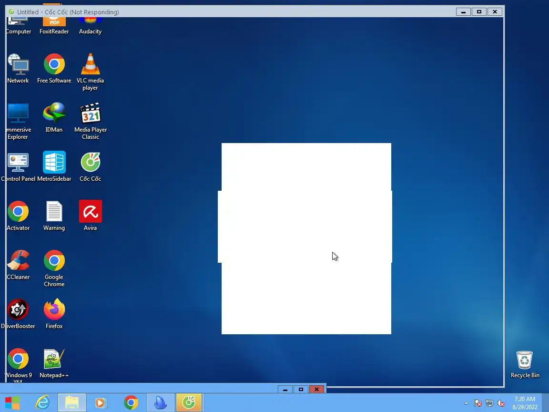Launch Windows Media Player from taskbar
549x412 pixels.
[x=100, y=402]
